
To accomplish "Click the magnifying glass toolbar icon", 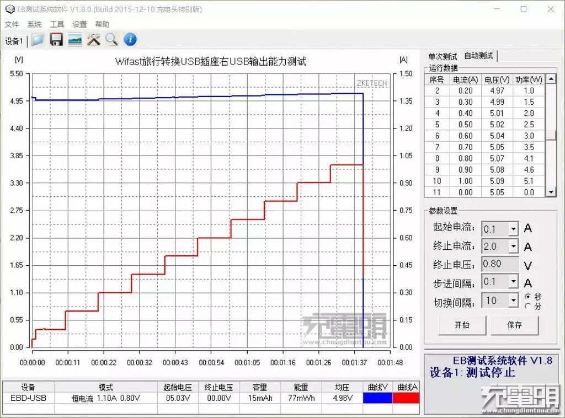I will pyautogui.click(x=111, y=40).
